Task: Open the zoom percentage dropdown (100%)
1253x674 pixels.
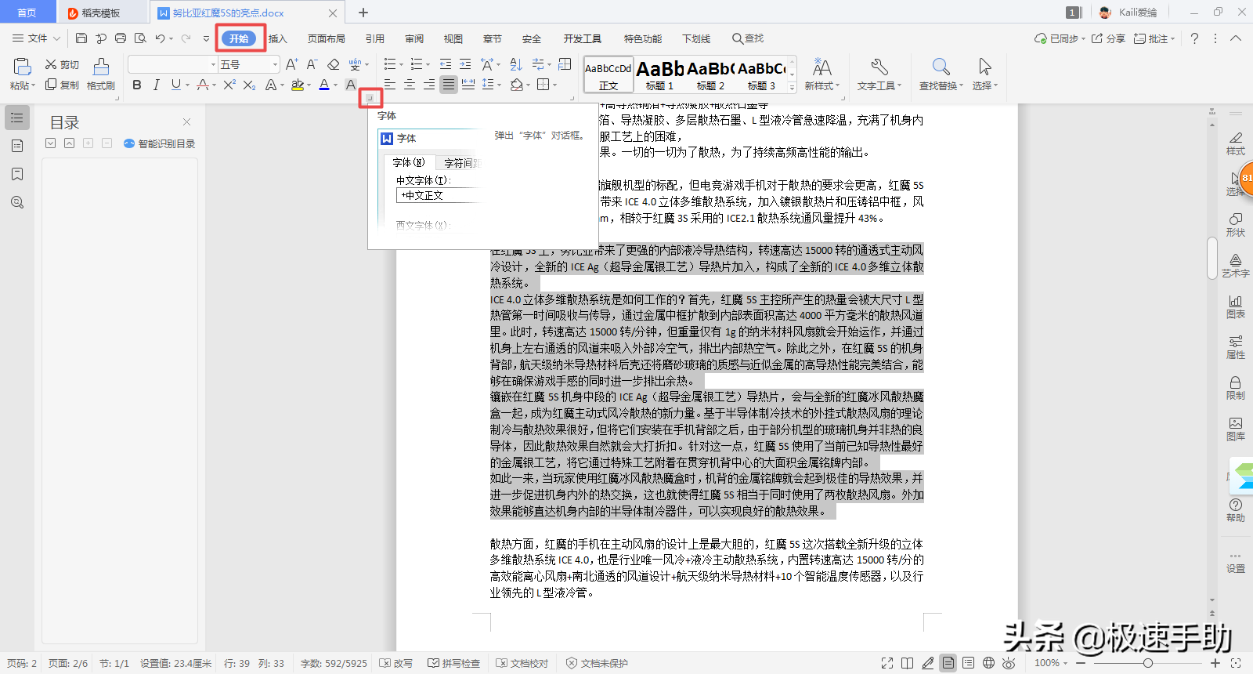Action: click(1051, 663)
